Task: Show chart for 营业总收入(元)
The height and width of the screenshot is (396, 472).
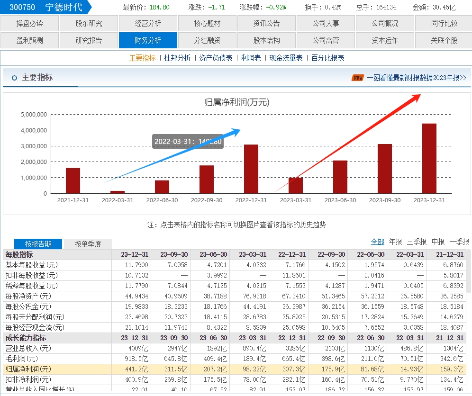Action: pyautogui.click(x=28, y=349)
